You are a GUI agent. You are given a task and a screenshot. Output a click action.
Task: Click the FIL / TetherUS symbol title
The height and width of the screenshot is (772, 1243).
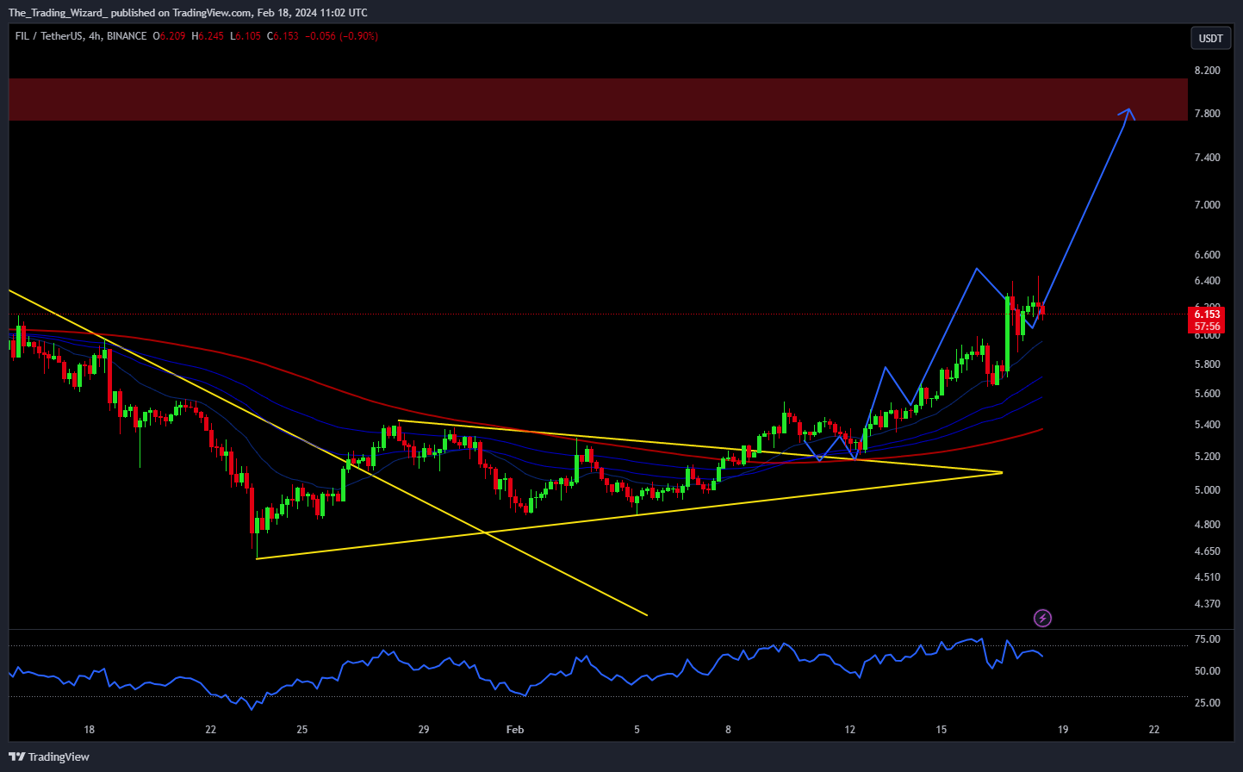[x=49, y=36]
